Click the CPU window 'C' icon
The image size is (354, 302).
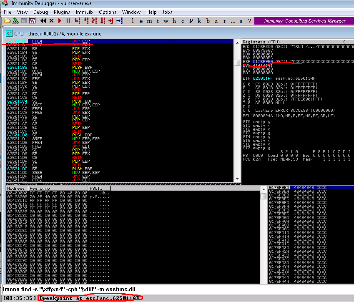coord(9,34)
